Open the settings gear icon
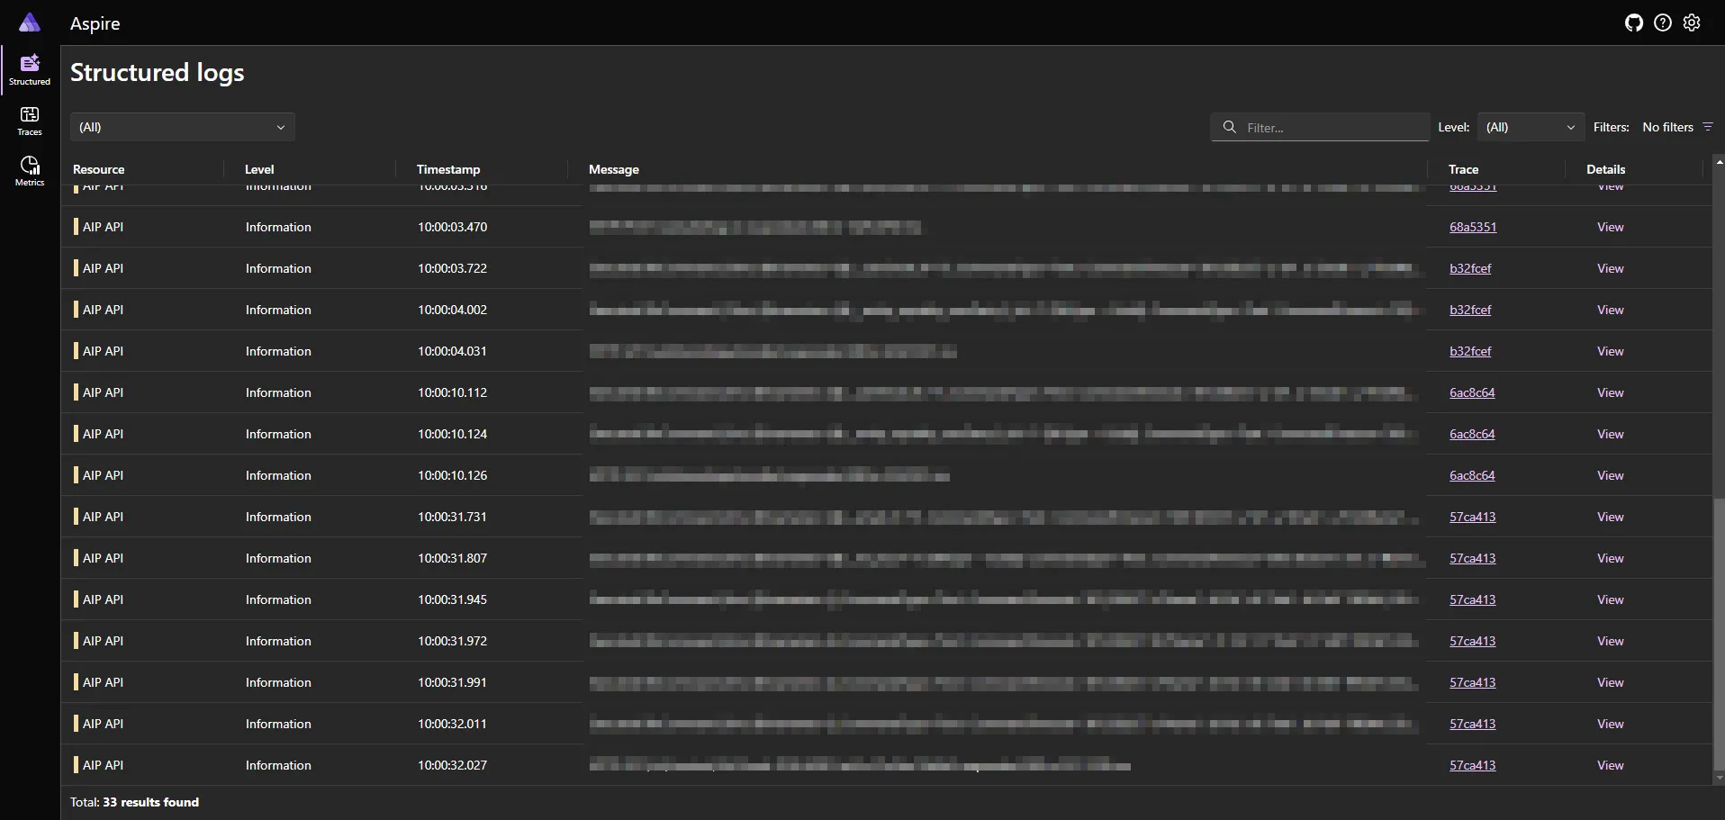Screen dimensions: 1725x820 coord(1692,23)
